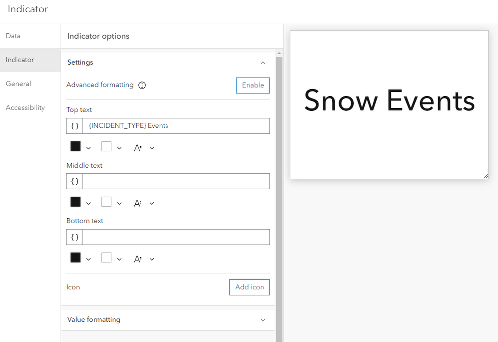
Task: Open Middle text font size options
Action: point(143,203)
